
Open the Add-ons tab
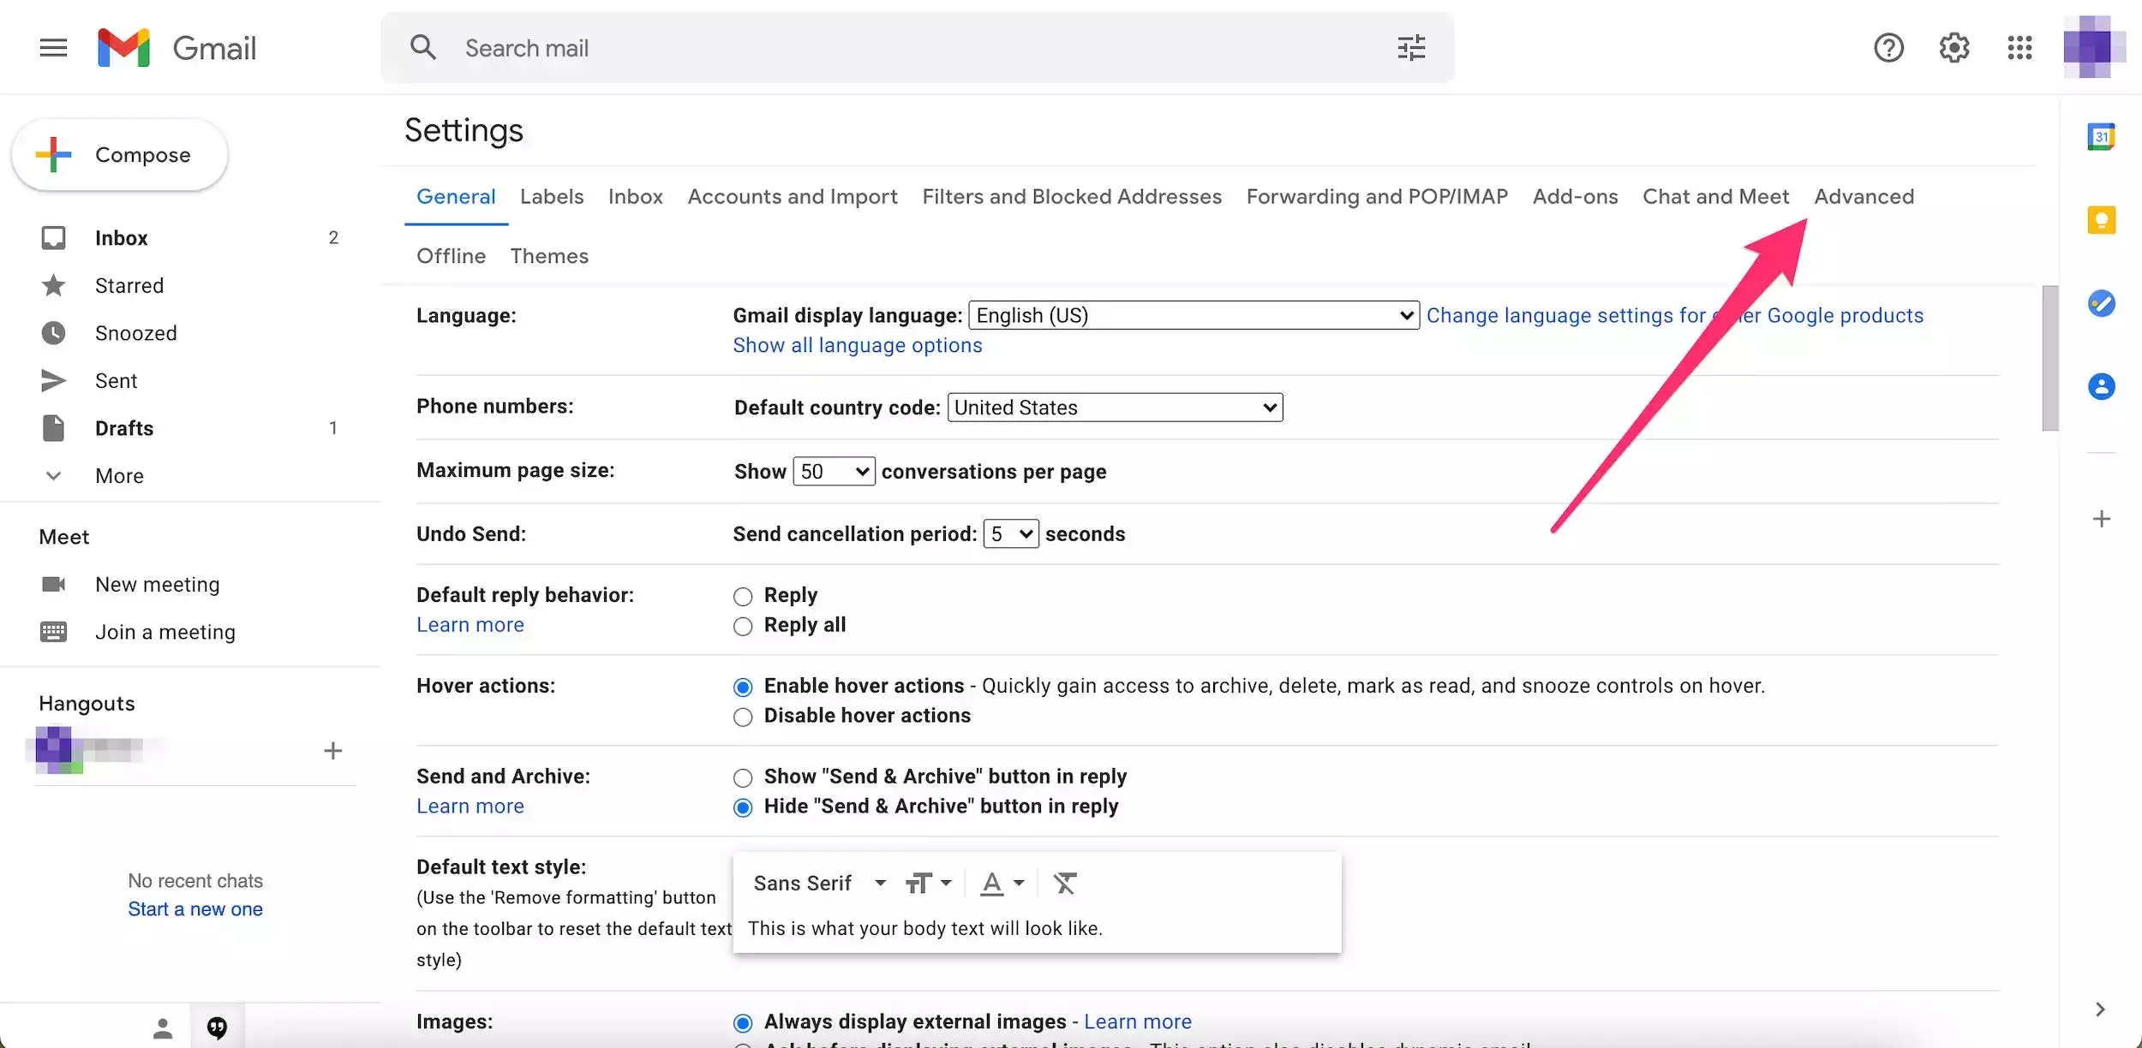pos(1575,197)
